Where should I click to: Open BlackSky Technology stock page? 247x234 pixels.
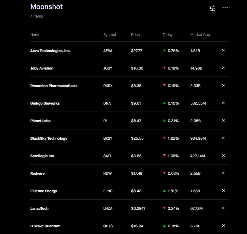coord(49,138)
